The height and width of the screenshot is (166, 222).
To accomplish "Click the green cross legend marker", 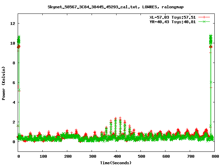I will [x=204, y=21].
